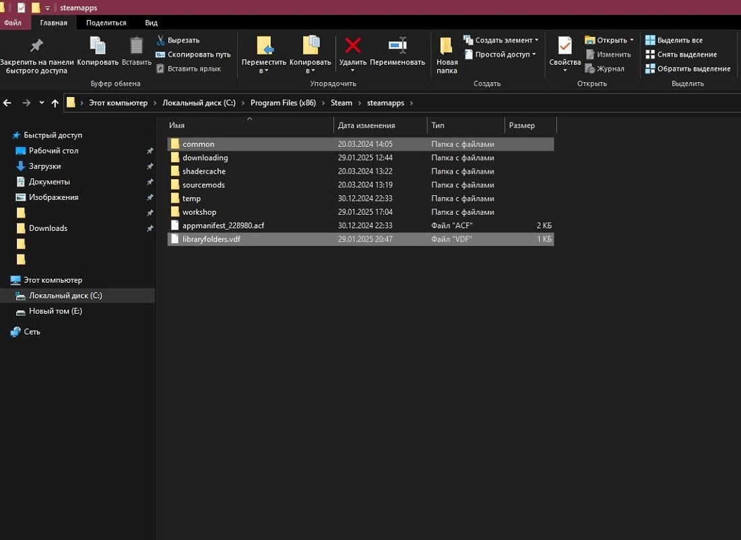The height and width of the screenshot is (540, 741).
Task: Go up one folder level
Action: [x=55, y=102]
